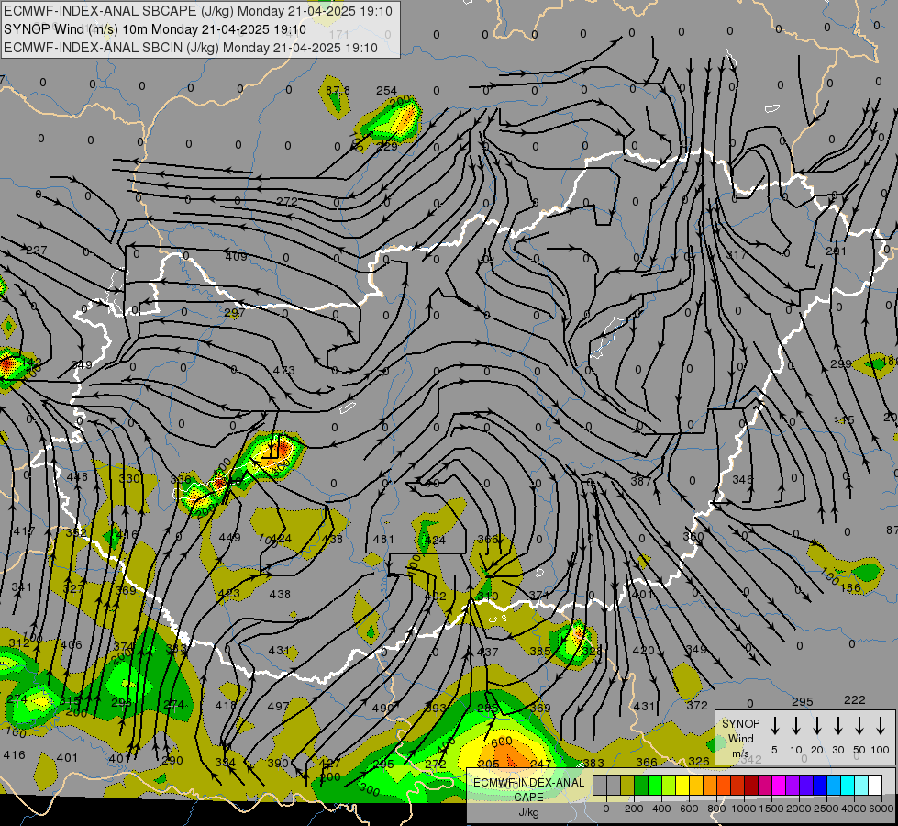Viewport: 898px width, 826px height.
Task: Select the bright cyan CAPE legend swatch
Action: point(848,785)
